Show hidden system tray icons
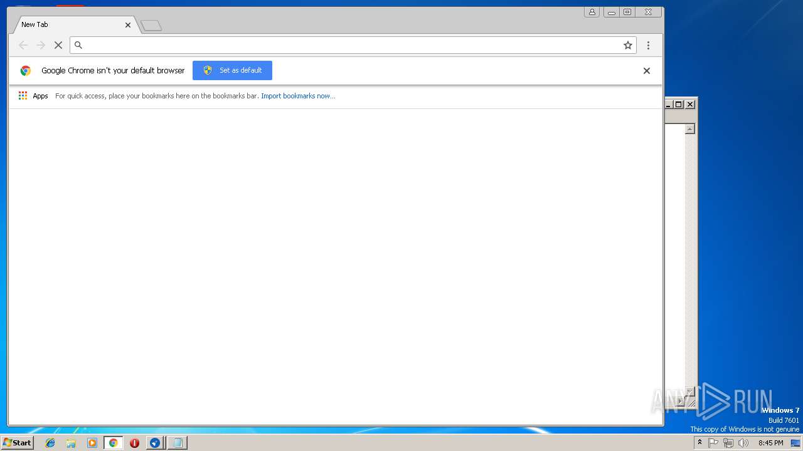Screen dimensions: 803x451 pyautogui.click(x=699, y=442)
